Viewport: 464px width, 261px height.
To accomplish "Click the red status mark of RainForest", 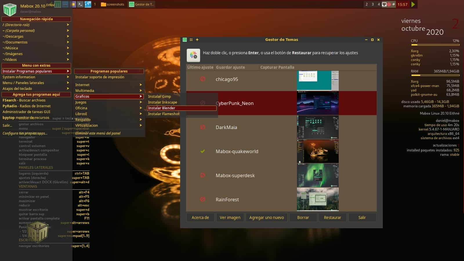I will click(x=203, y=199).
